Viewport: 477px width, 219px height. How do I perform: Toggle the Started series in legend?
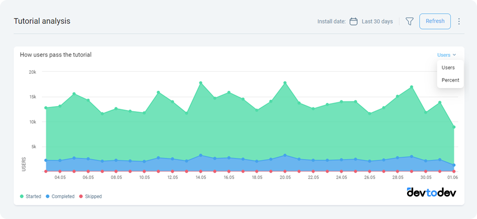(x=33, y=197)
